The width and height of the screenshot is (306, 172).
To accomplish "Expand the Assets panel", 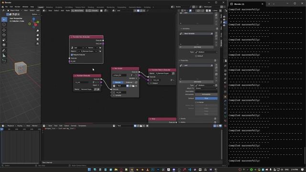I will [x=183, y=118].
